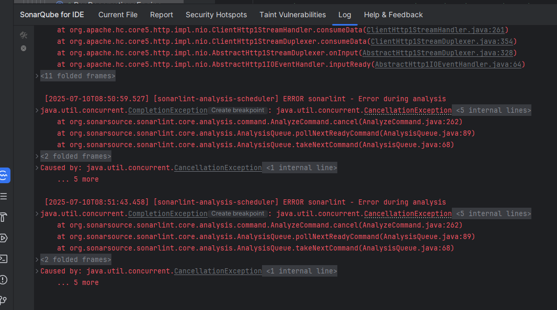The height and width of the screenshot is (310, 557).
Task: Open SonarQube log settings wrench icon
Action: (24, 35)
